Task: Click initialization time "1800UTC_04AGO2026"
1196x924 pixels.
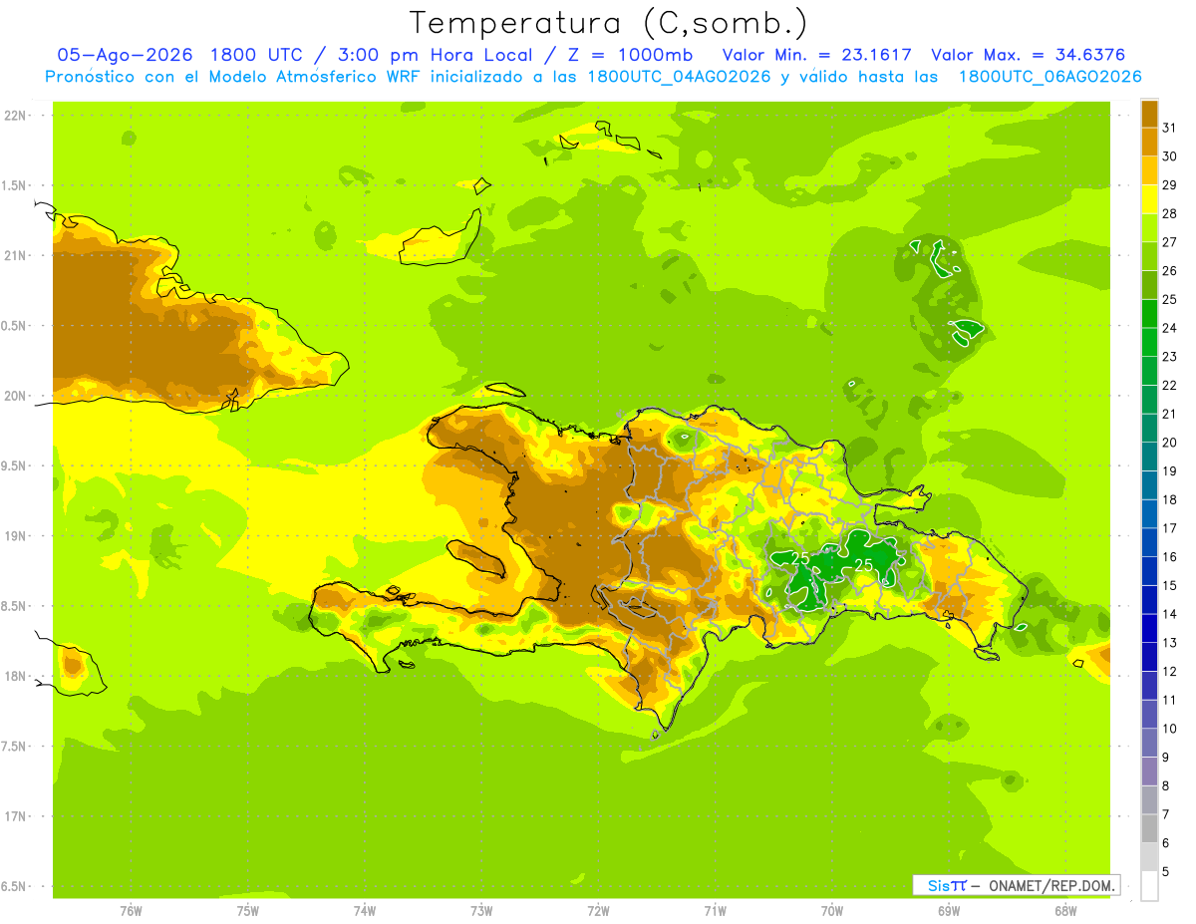Action: [x=680, y=77]
